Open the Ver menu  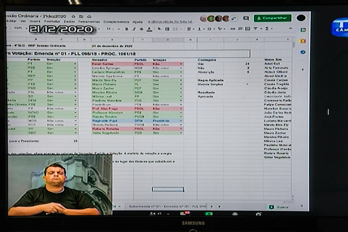(x=23, y=21)
